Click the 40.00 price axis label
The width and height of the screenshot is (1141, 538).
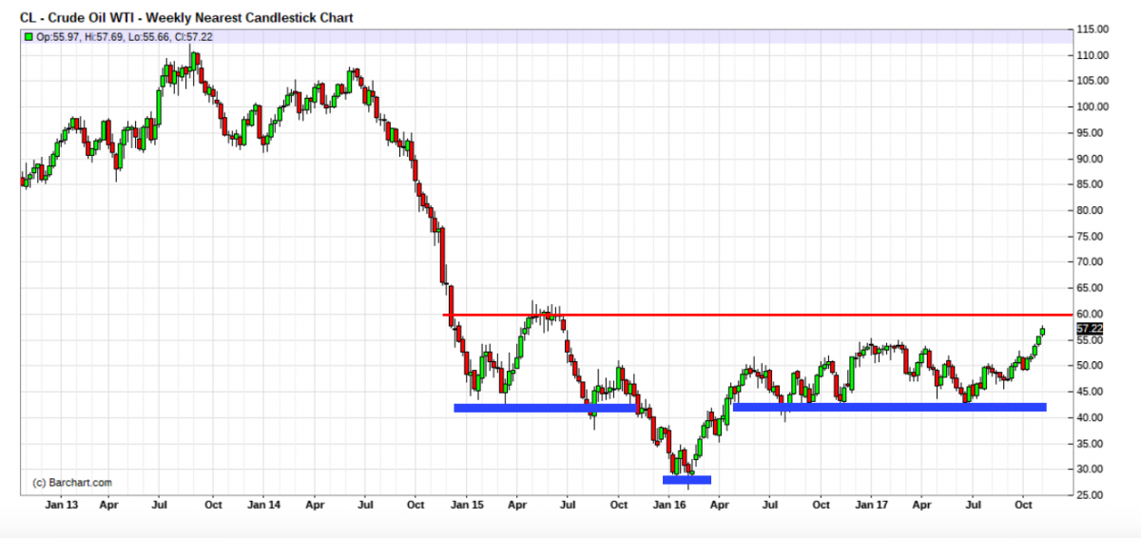point(1090,418)
